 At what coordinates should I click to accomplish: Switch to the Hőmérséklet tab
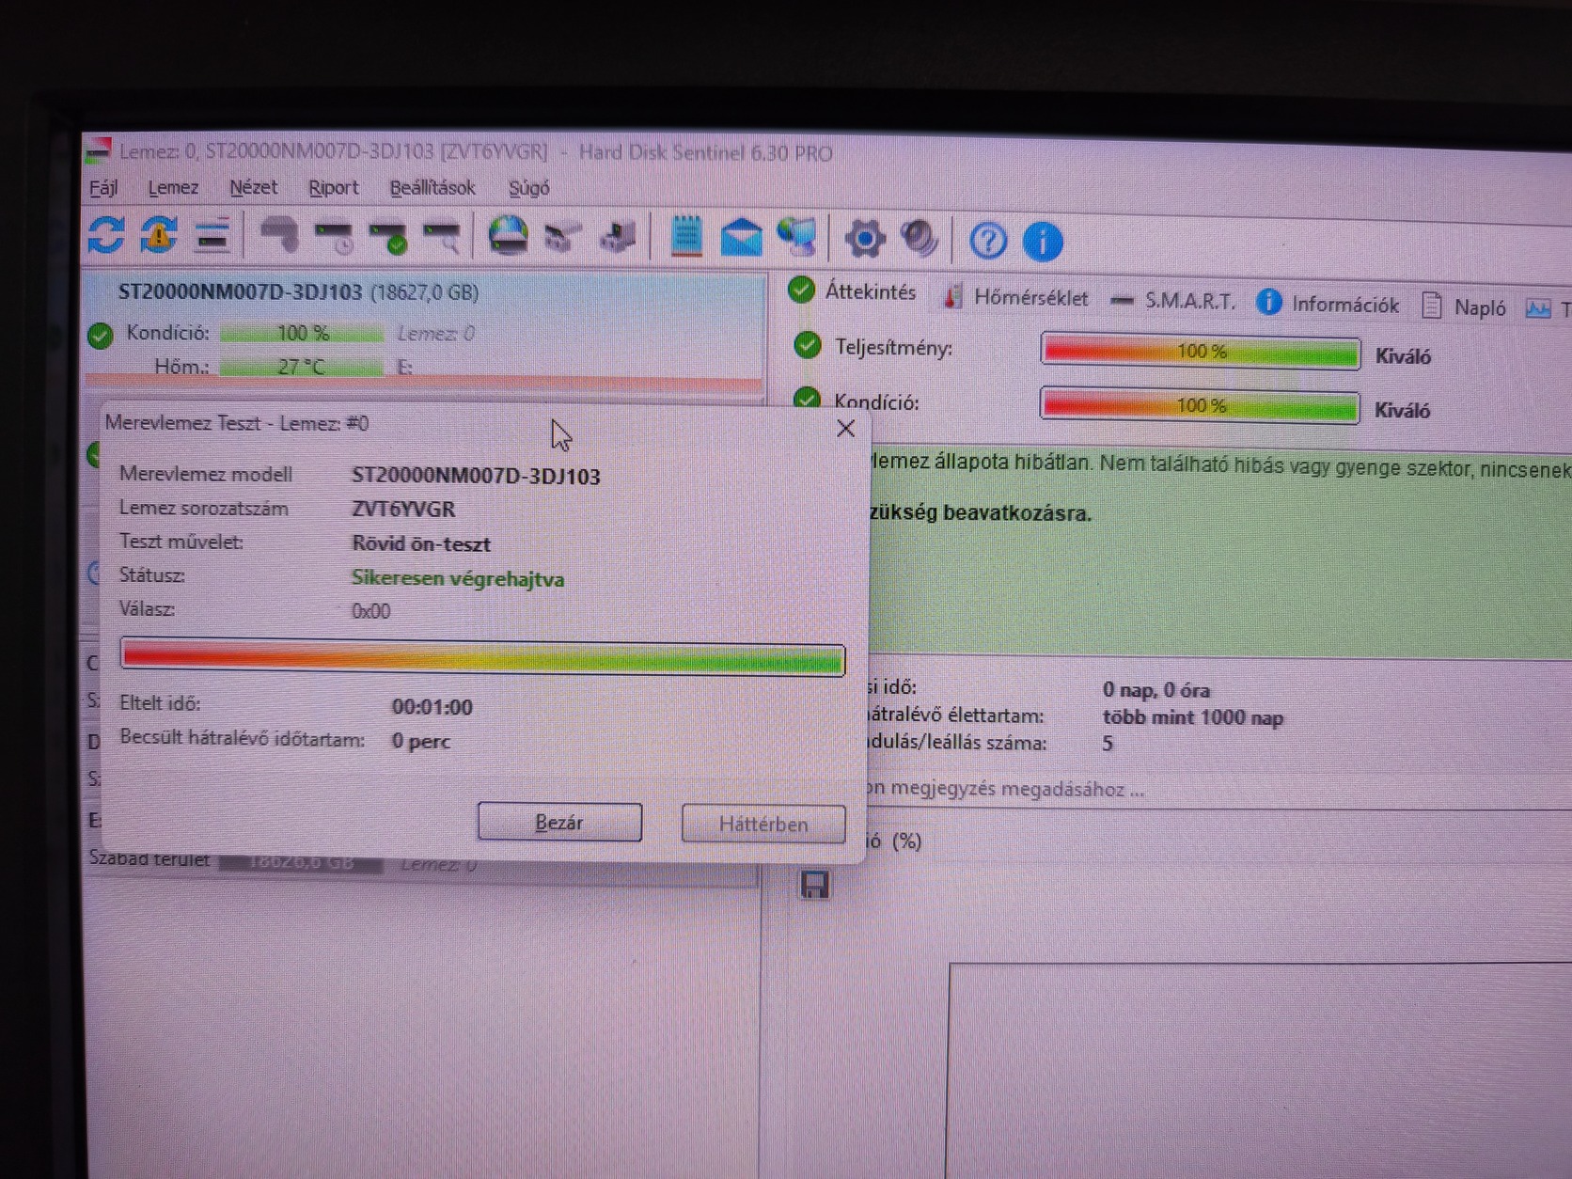click(1015, 297)
